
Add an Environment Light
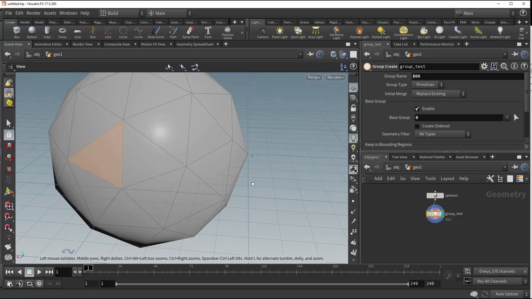pyautogui.click(x=403, y=33)
